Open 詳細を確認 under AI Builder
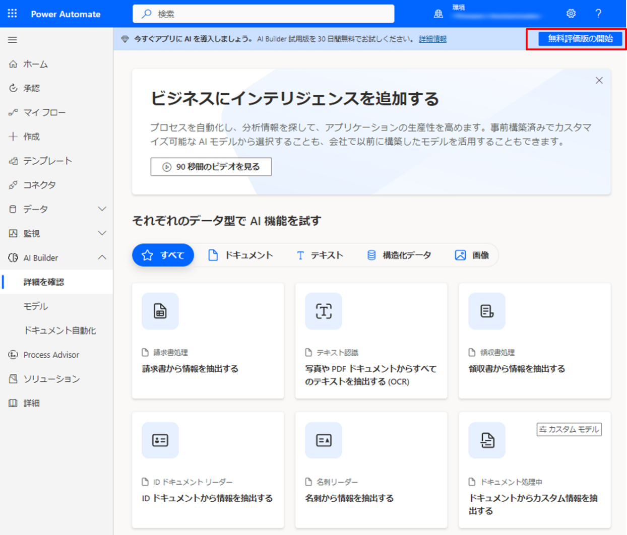This screenshot has height=535, width=627. pos(56,282)
